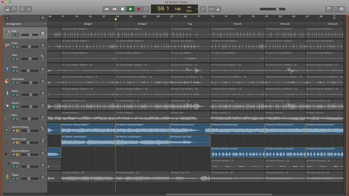Open the Note Pad
349x196 pixels.
coord(329,9)
